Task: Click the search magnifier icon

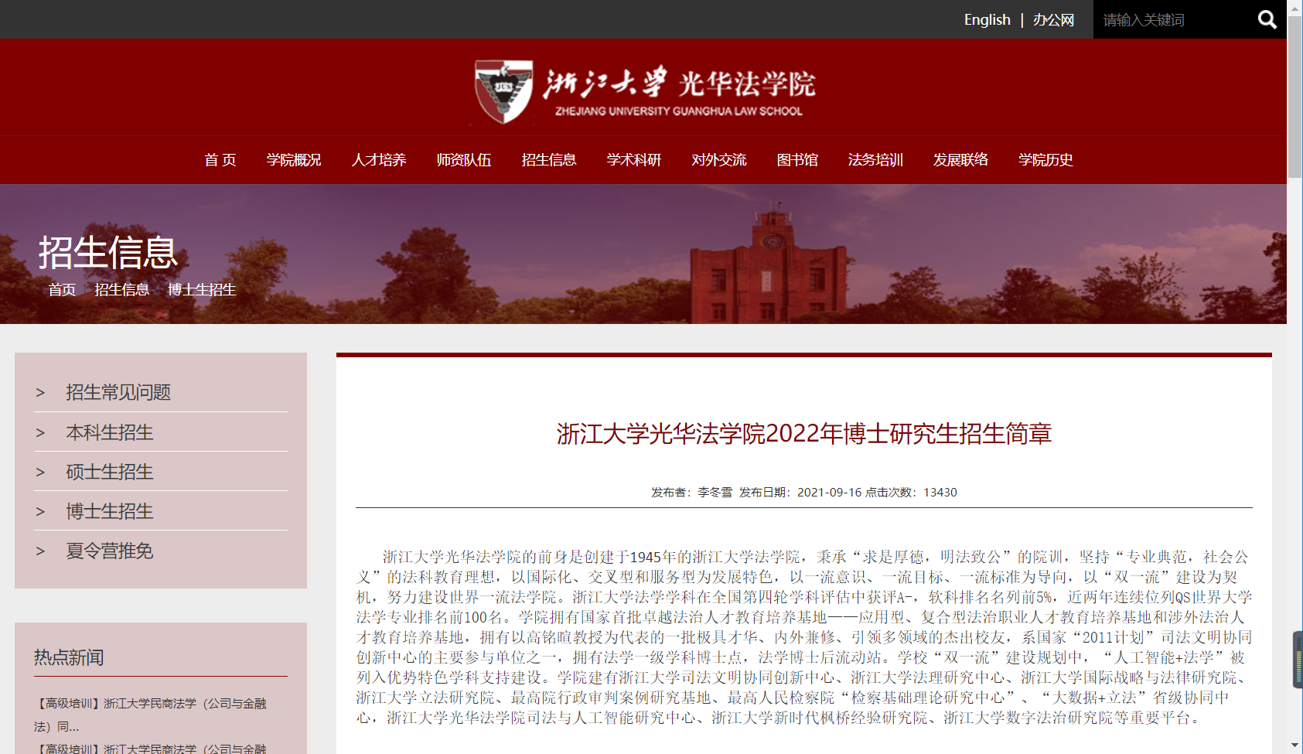Action: coord(1267,19)
